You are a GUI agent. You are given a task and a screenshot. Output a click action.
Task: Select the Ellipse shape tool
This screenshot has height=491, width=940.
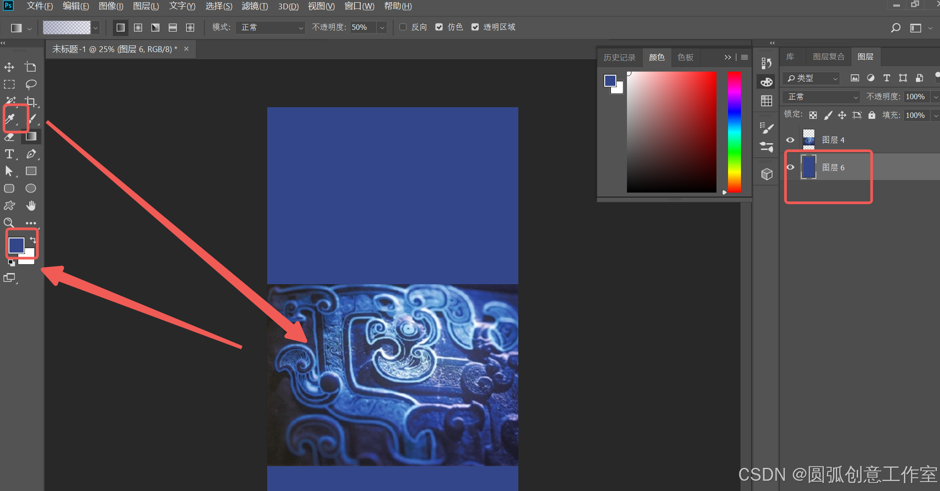pos(31,188)
